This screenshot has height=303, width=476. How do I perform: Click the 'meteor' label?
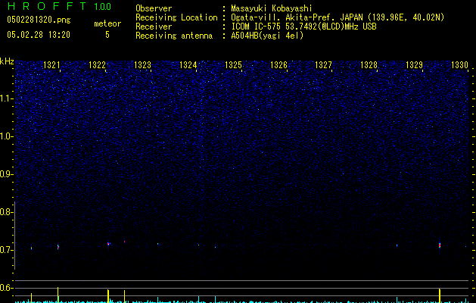tap(107, 23)
